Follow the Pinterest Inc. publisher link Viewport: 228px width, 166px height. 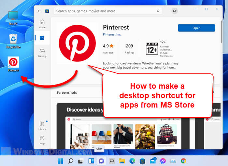pyautogui.click(x=114, y=34)
